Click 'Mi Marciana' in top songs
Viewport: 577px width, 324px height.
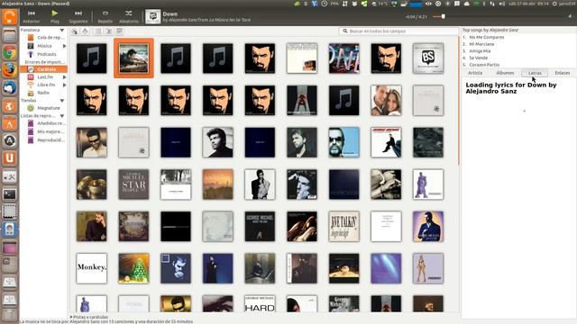pyautogui.click(x=481, y=44)
